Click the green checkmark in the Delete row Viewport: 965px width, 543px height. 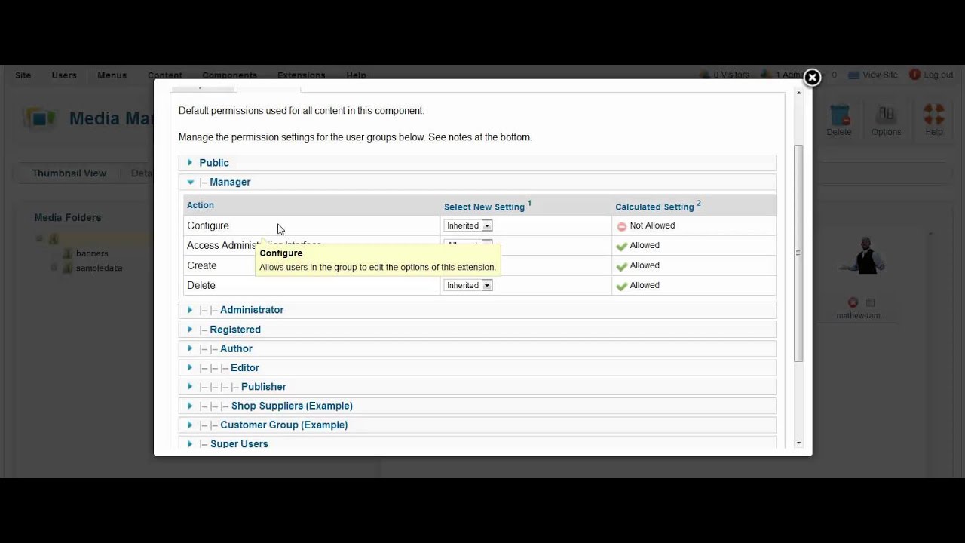click(621, 286)
